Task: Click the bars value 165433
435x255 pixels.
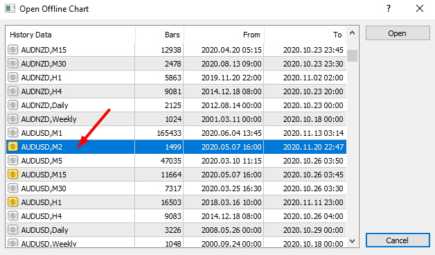Action: click(x=169, y=133)
